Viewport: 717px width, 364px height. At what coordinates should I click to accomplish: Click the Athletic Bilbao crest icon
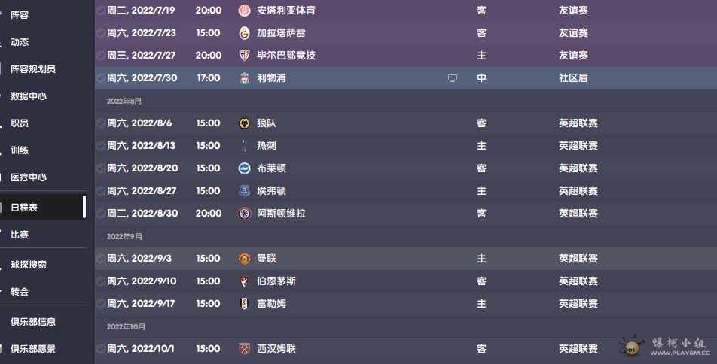[245, 56]
